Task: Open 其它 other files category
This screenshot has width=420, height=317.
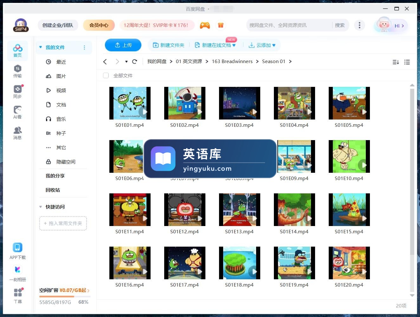Action: (x=61, y=147)
